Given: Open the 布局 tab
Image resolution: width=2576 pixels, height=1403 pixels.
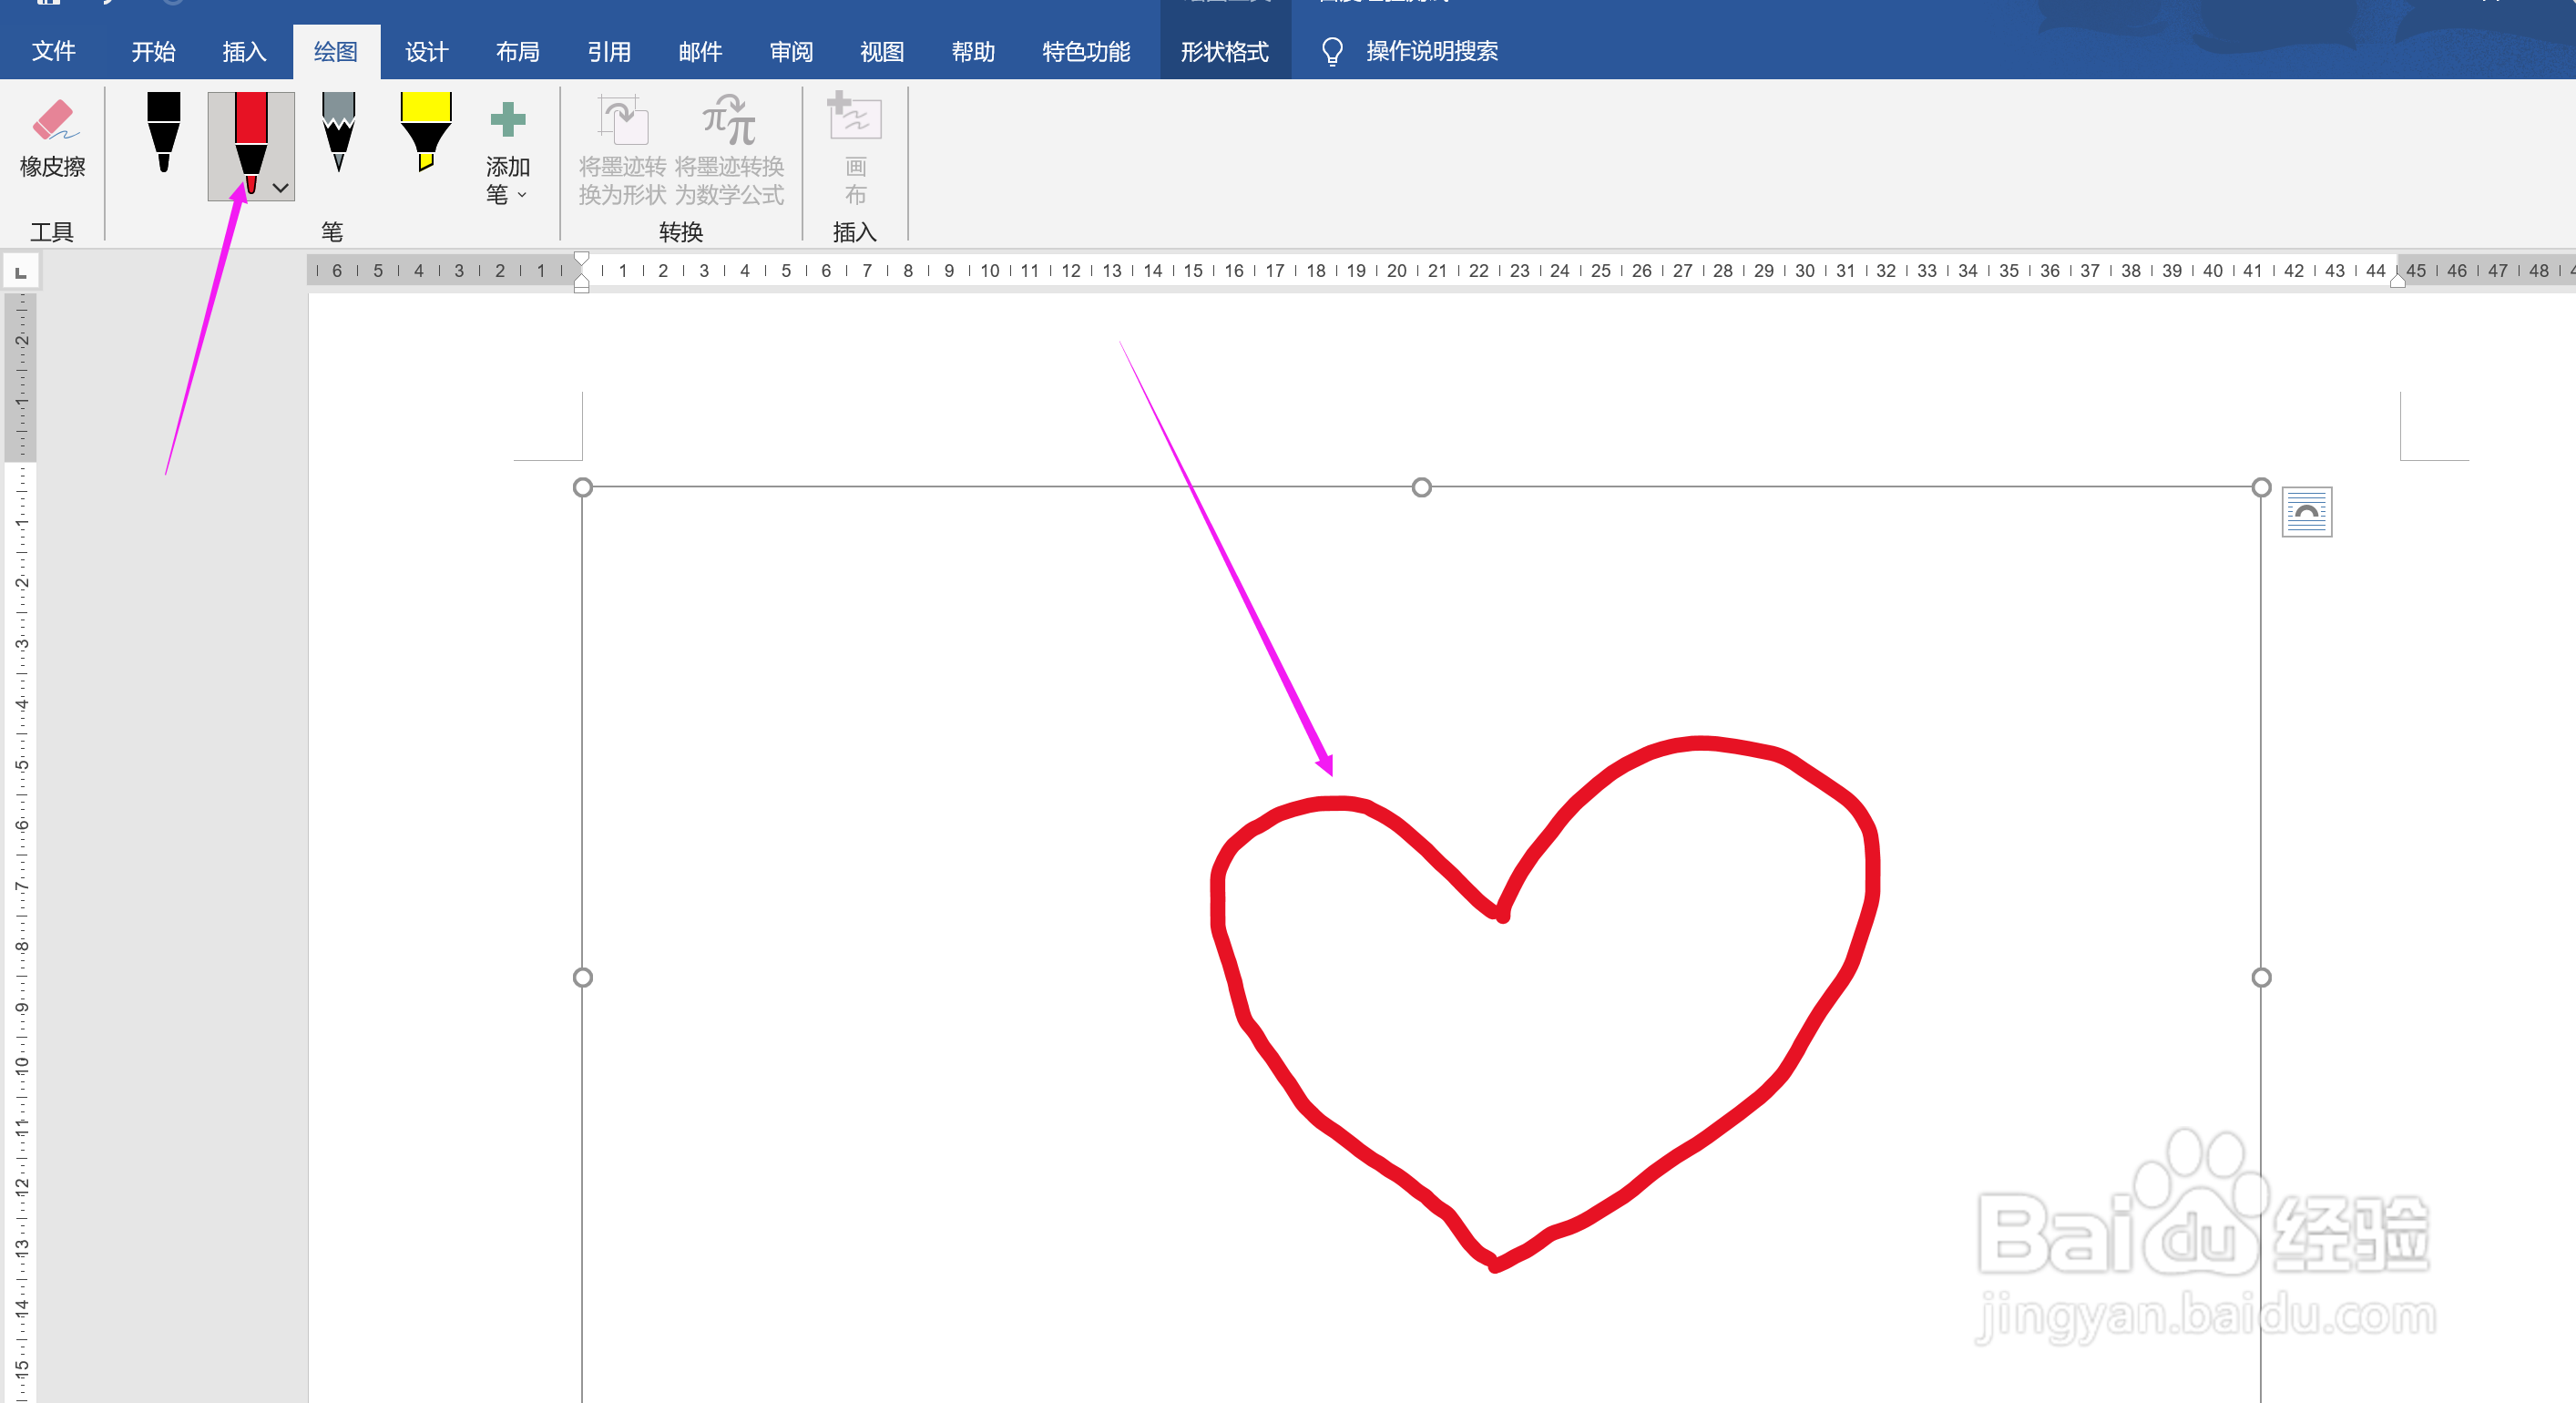Looking at the screenshot, I should click(x=518, y=51).
